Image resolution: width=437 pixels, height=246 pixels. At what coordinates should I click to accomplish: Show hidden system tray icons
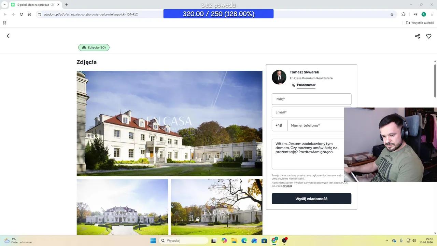(387, 241)
